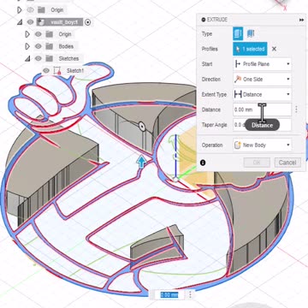Image resolution: width=308 pixels, height=308 pixels.
Task: Toggle visibility of the vault_boy:1 component
Action: coord(30,22)
